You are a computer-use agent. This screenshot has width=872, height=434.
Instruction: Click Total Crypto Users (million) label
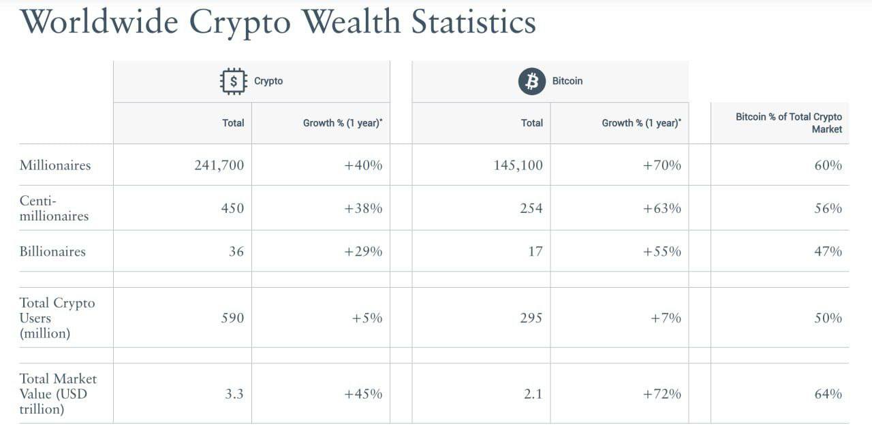coord(57,318)
